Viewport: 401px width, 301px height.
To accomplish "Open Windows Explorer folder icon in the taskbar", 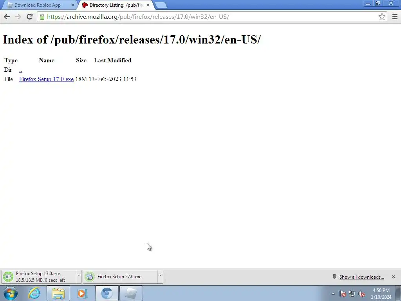I will pos(58,293).
